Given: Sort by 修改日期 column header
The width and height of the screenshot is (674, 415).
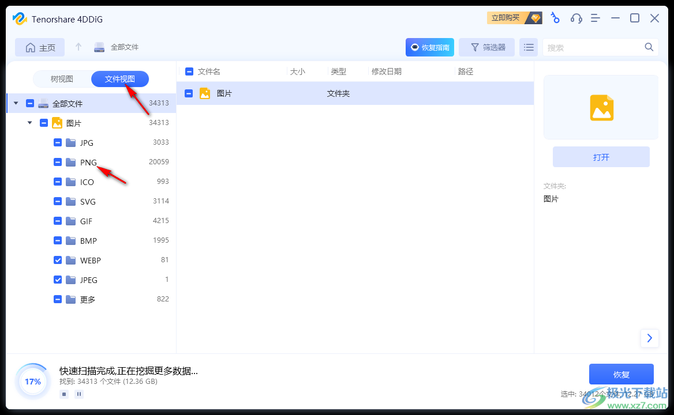Looking at the screenshot, I should (387, 71).
